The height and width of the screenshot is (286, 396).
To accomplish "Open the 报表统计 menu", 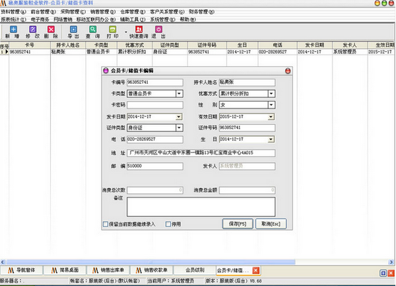I will pos(13,19).
